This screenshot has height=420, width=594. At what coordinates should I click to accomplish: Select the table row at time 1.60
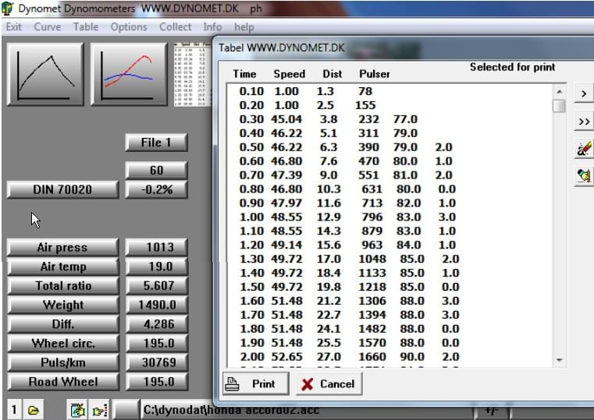tap(389, 301)
